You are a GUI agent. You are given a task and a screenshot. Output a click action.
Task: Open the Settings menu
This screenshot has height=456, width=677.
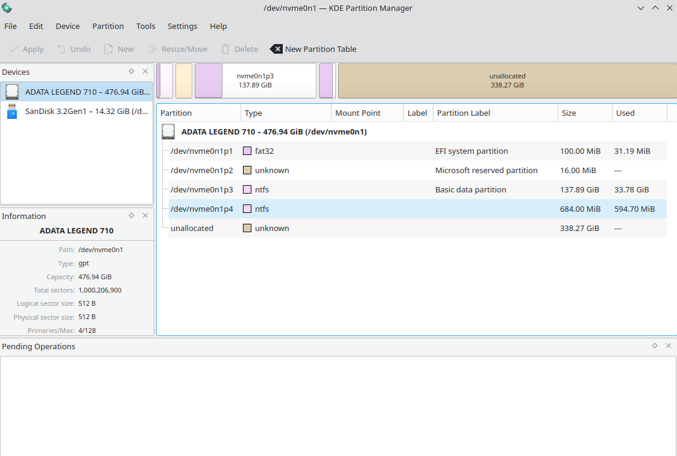(182, 27)
